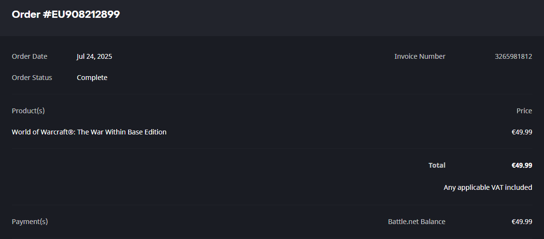544x239 pixels.
Task: Select the Invoice Number label
Action: tap(420, 56)
